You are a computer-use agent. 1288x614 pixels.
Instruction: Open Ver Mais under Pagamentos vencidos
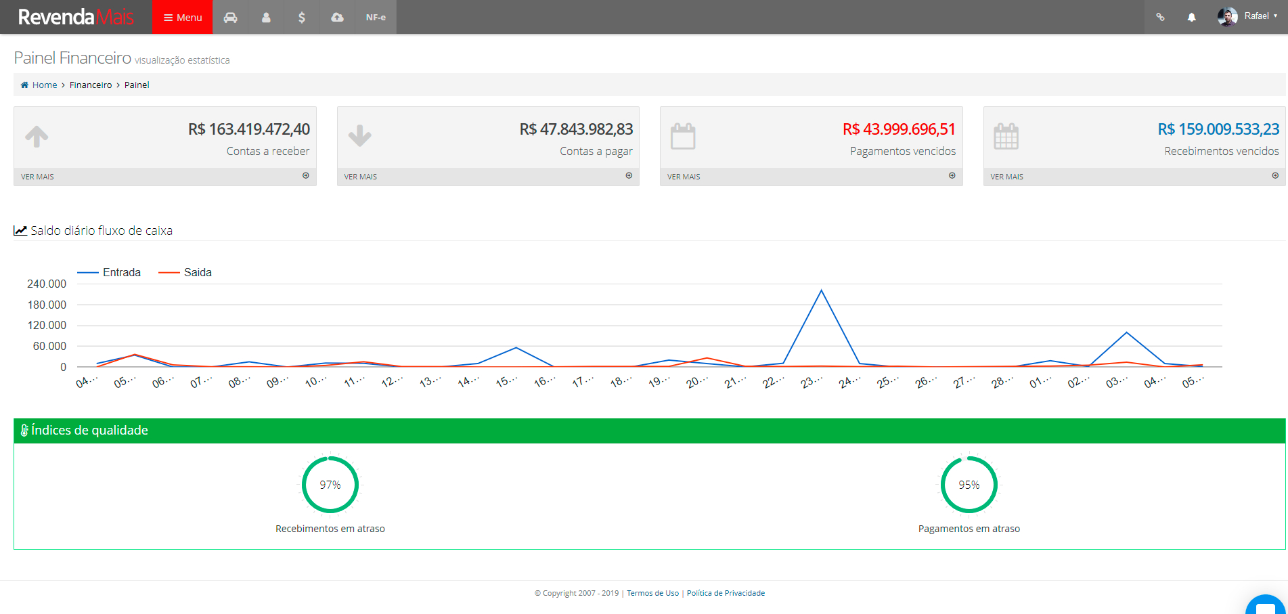[811, 176]
